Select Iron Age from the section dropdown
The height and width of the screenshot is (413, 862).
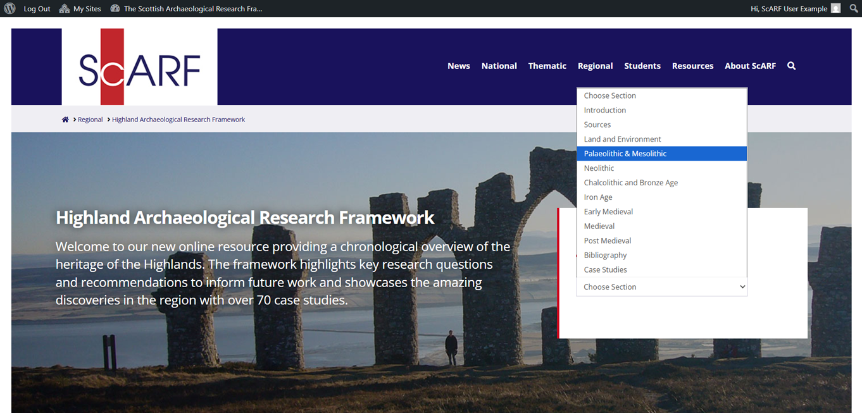pyautogui.click(x=597, y=197)
